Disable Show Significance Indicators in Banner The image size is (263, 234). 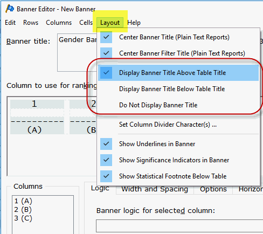pos(178,160)
